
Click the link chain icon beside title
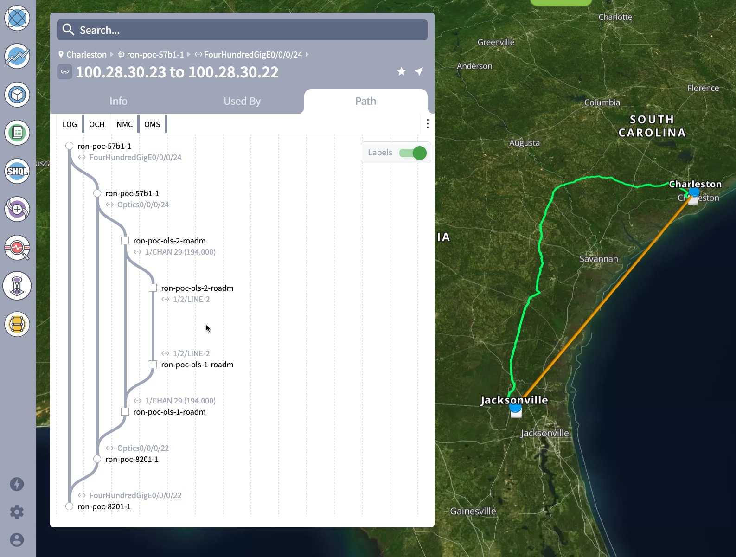pyautogui.click(x=64, y=72)
